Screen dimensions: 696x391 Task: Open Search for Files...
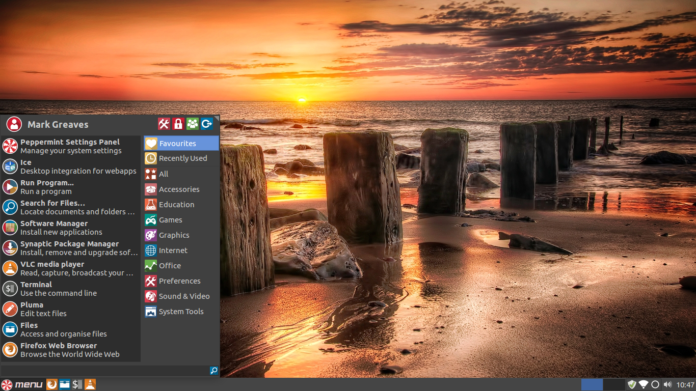pyautogui.click(x=71, y=207)
